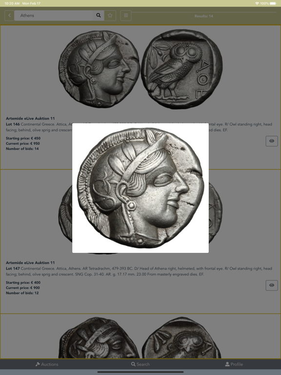The width and height of the screenshot is (281, 375).
Task: Switch to the Search tab
Action: [x=140, y=364]
